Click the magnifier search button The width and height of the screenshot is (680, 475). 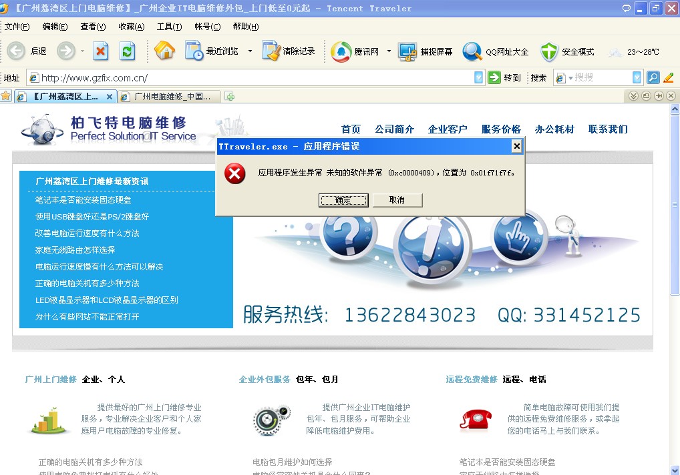[653, 78]
